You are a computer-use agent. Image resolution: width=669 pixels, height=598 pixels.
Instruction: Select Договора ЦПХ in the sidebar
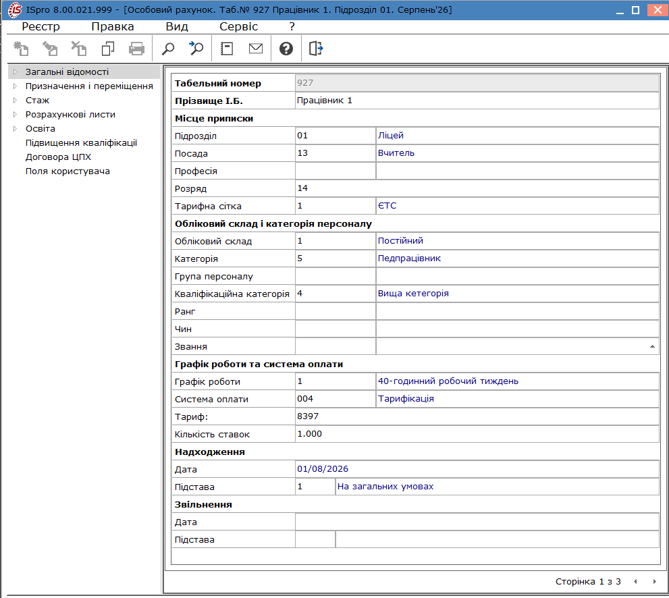59,157
